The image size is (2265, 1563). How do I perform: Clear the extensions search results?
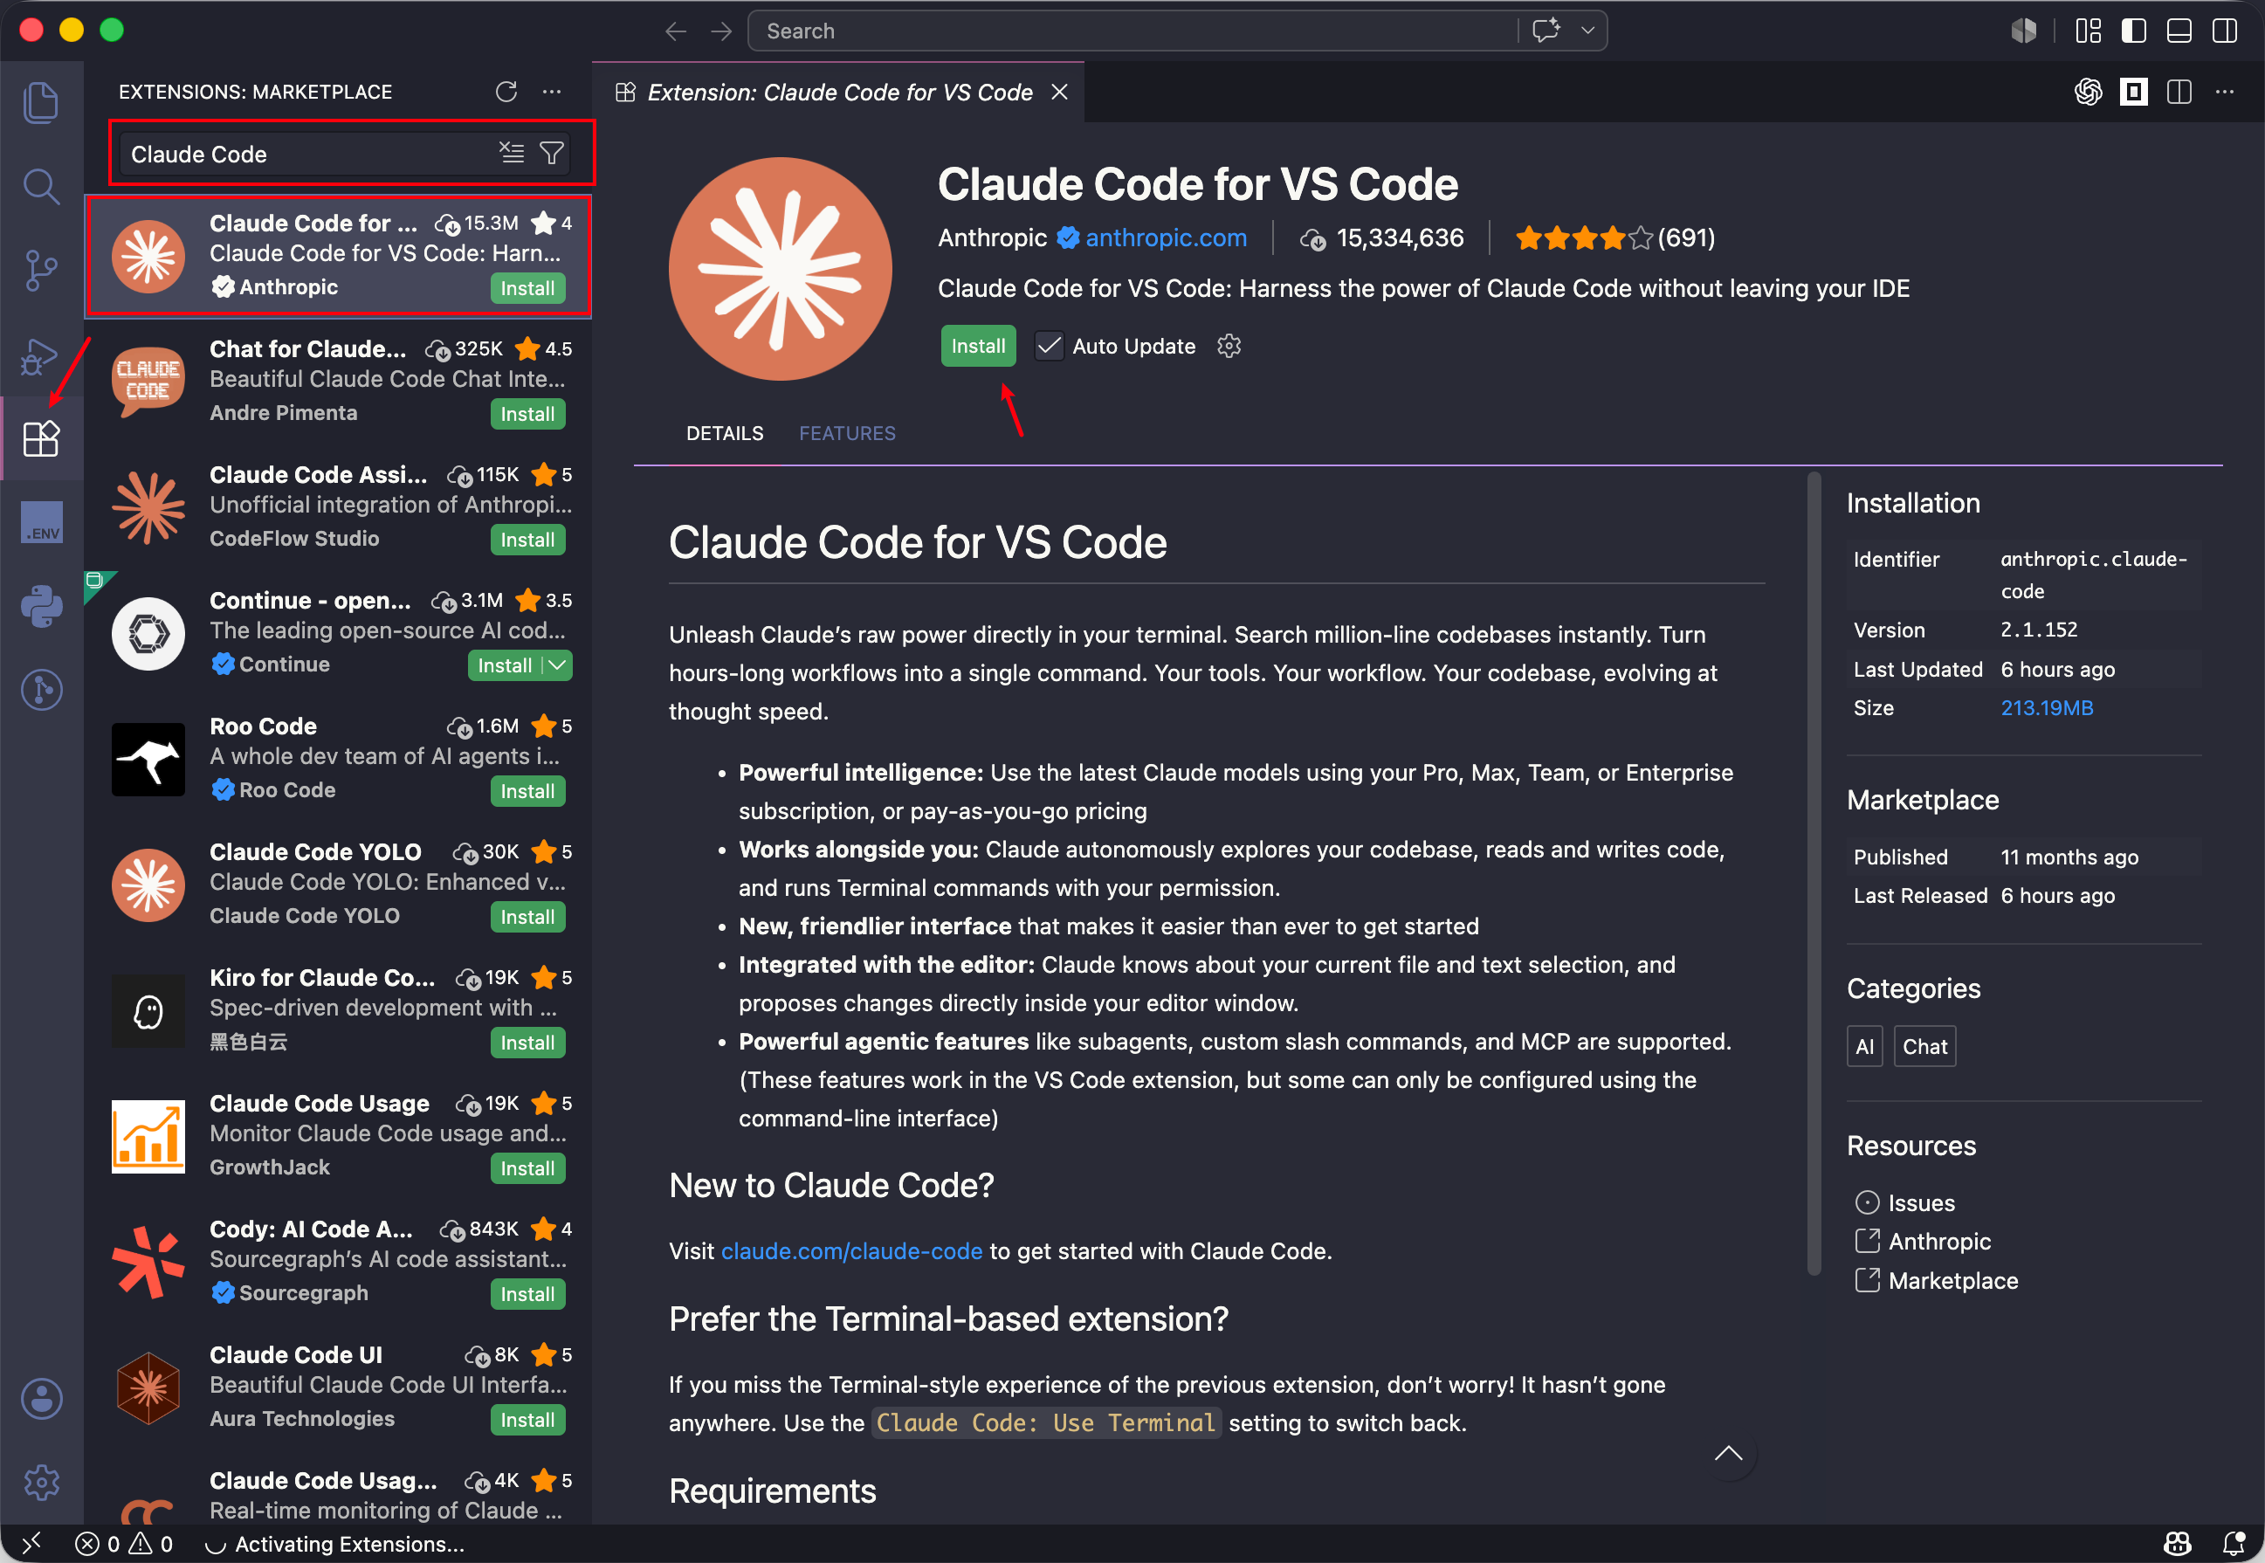pos(511,153)
